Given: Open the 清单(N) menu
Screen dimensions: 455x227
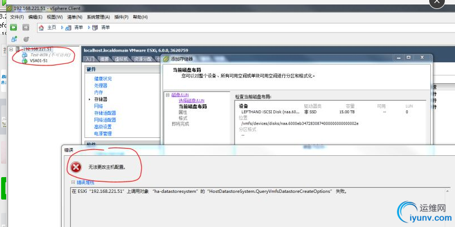Looking at the screenshot, I should [75, 17].
